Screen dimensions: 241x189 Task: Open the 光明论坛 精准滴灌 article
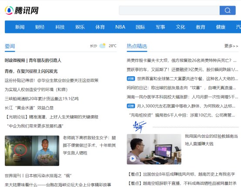click(x=51, y=117)
